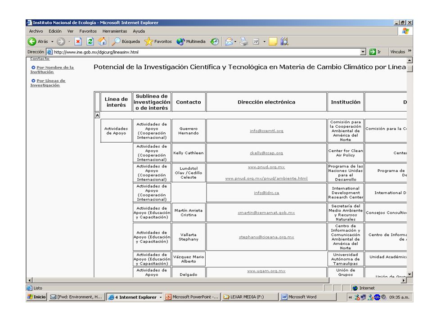Open the Ver menu
The image size is (432, 324).
click(70, 31)
